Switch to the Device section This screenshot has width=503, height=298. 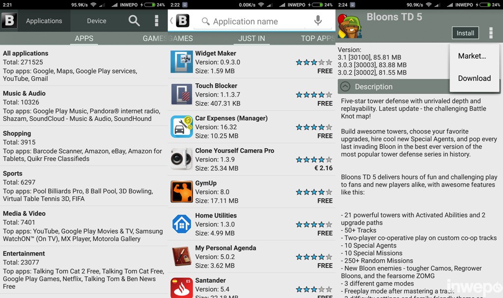click(x=97, y=21)
